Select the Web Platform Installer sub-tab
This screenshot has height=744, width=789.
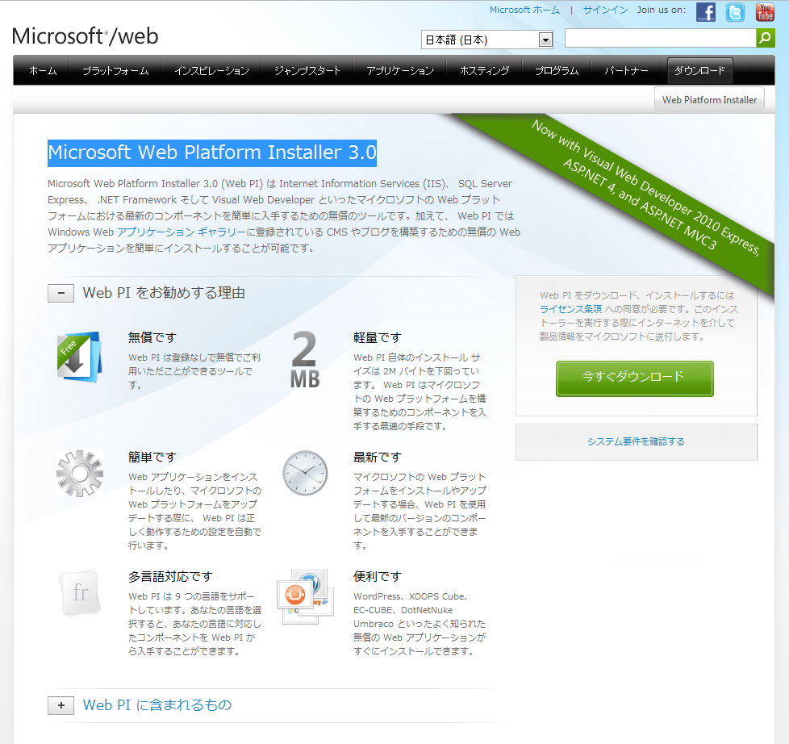point(709,100)
